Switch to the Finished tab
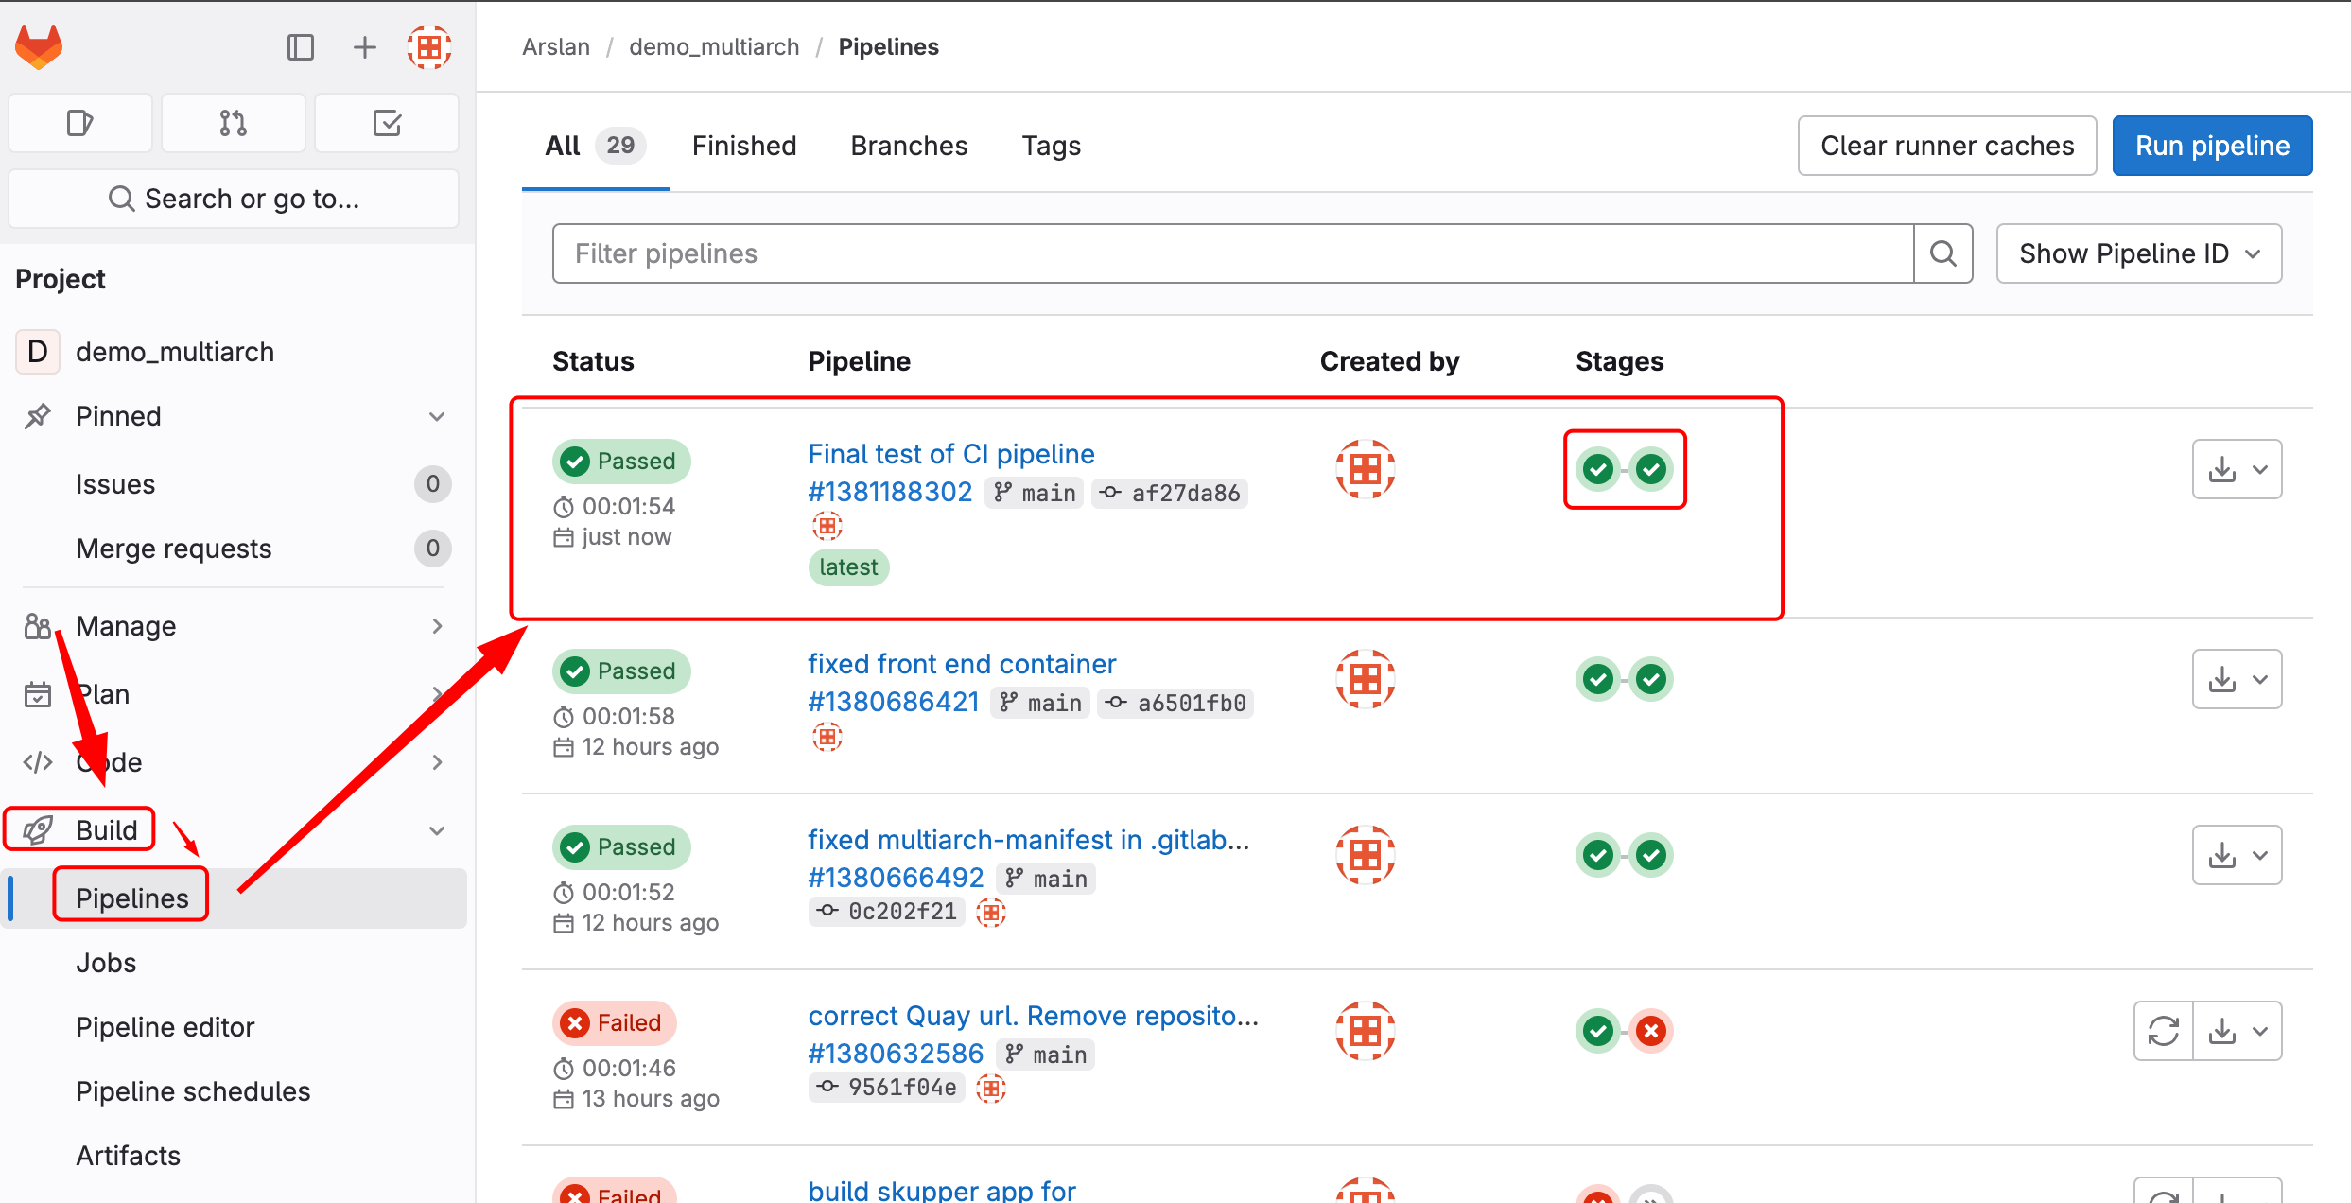Screen dimensions: 2351x1203 tap(744, 146)
